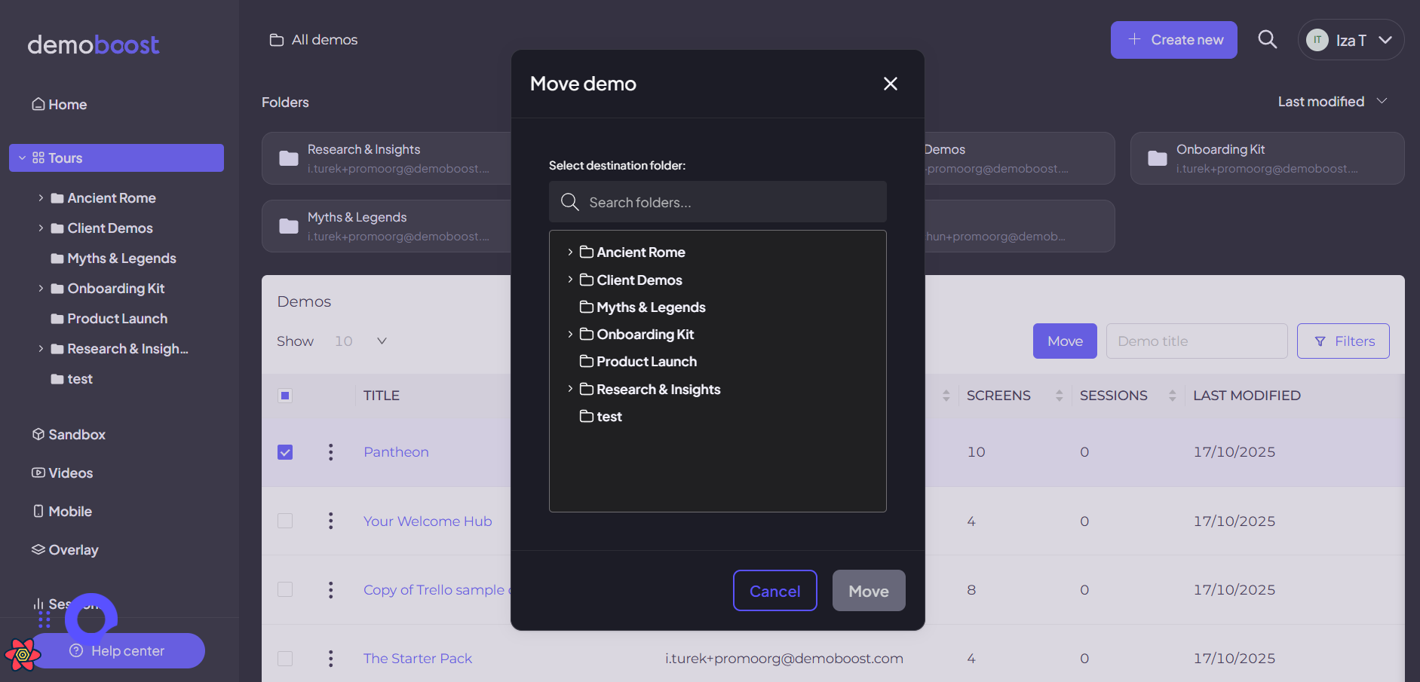Open the Iza T account menu
The width and height of the screenshot is (1420, 682).
tap(1351, 40)
